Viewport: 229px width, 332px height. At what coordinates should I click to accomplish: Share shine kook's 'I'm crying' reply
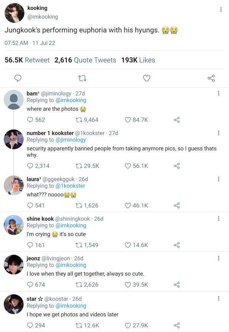point(176,245)
